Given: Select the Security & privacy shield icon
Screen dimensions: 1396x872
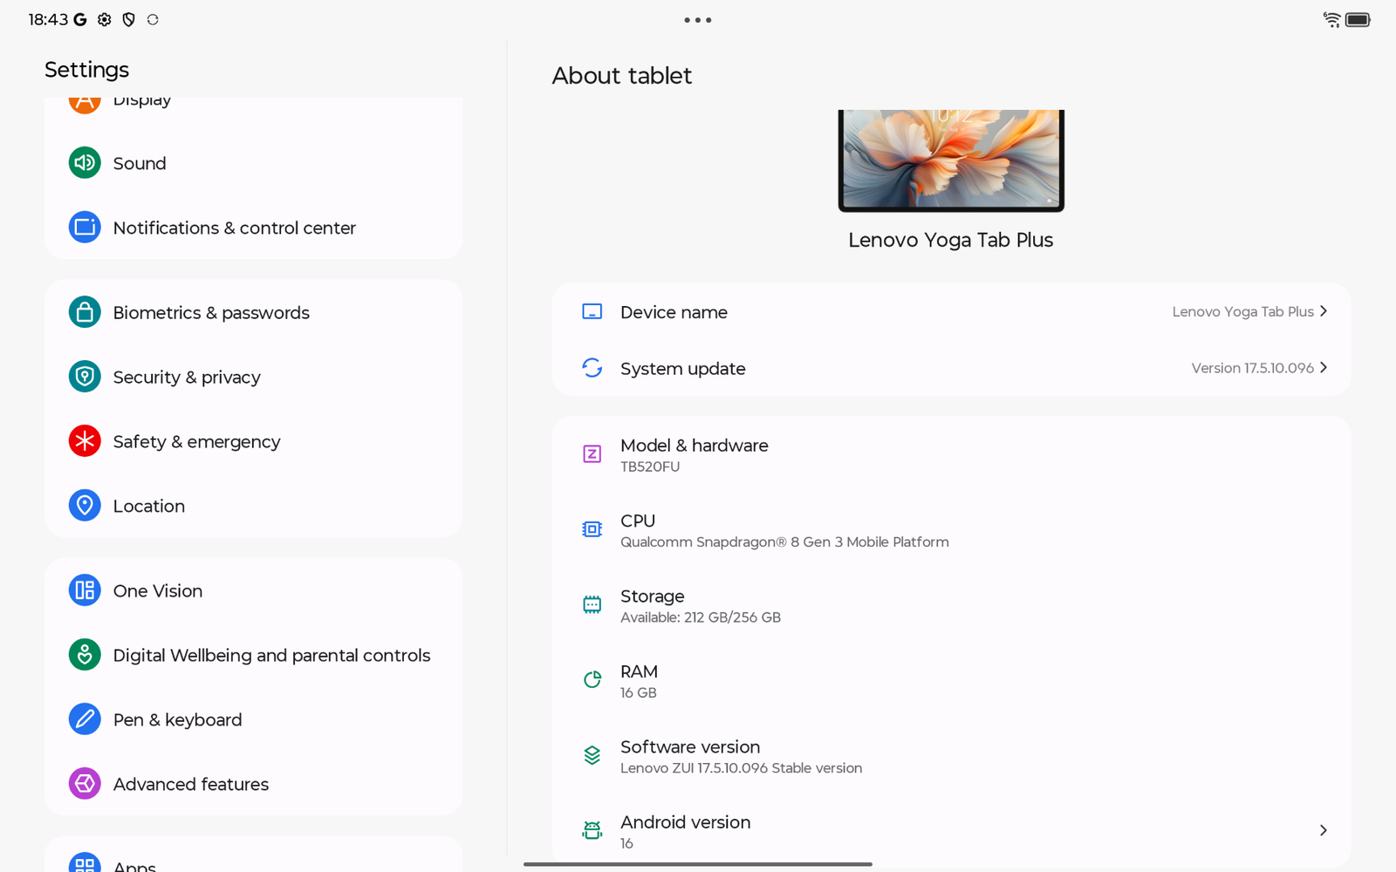Looking at the screenshot, I should pyautogui.click(x=85, y=377).
